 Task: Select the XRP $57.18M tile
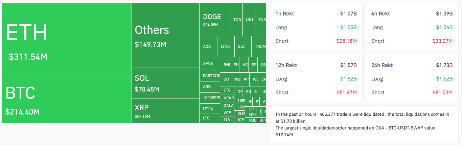(165, 110)
